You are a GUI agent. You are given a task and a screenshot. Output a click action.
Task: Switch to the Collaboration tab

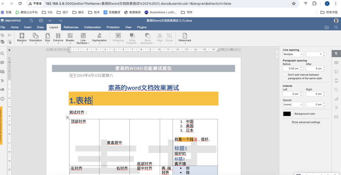93,27
